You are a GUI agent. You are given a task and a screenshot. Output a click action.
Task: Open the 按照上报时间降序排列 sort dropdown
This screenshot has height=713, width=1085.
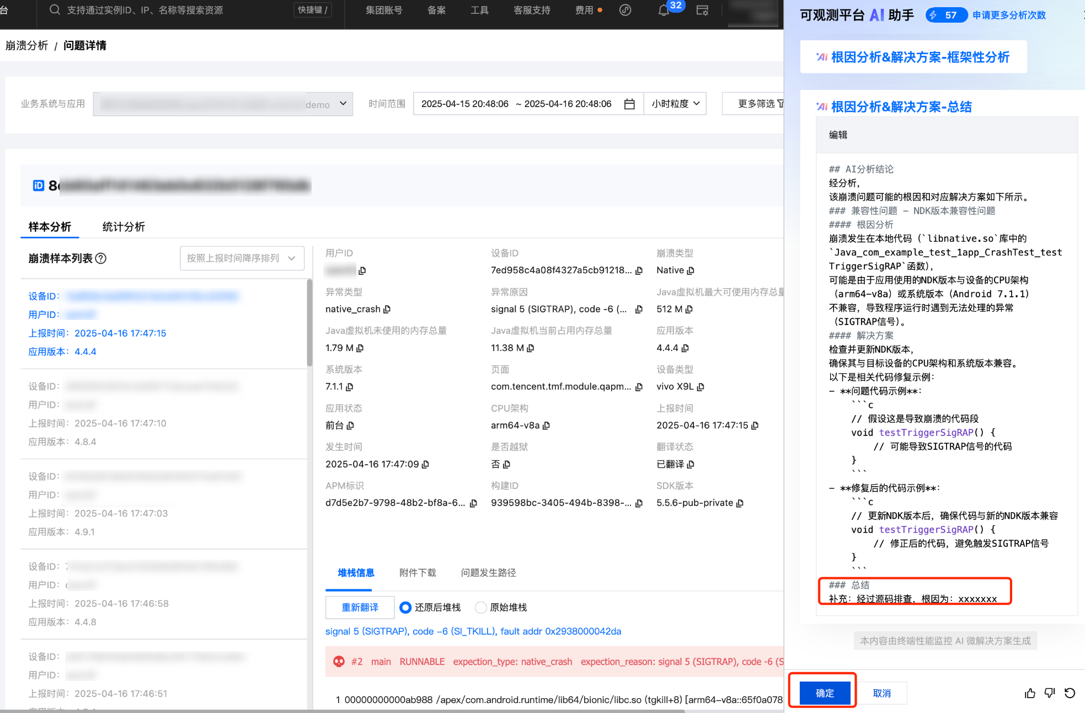click(242, 258)
